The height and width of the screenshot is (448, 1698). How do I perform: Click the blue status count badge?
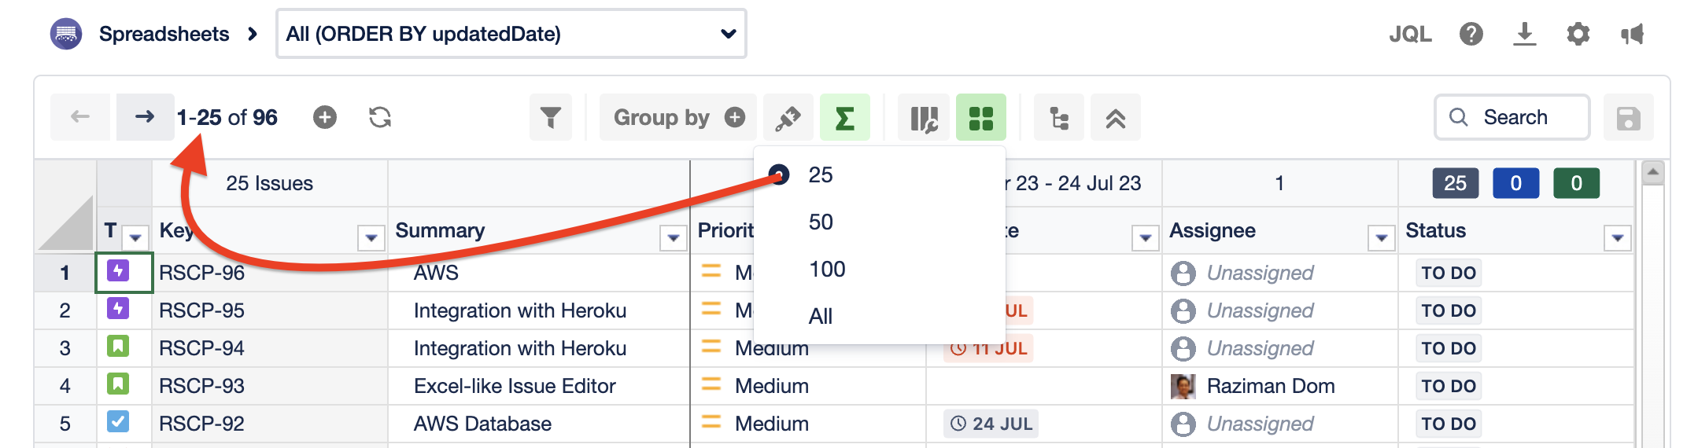1515,183
